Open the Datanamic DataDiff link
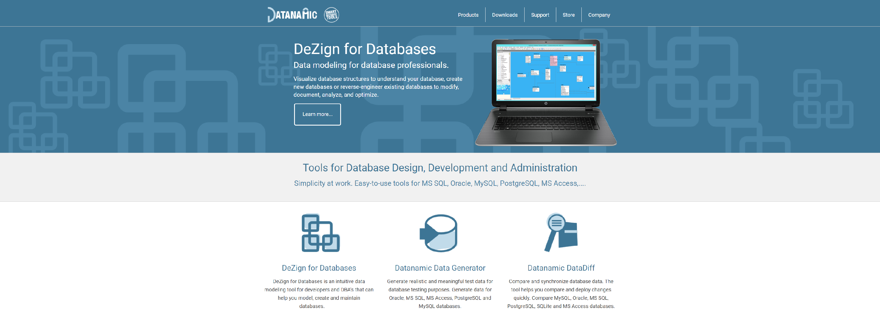Image resolution: width=880 pixels, height=321 pixels. click(x=561, y=268)
